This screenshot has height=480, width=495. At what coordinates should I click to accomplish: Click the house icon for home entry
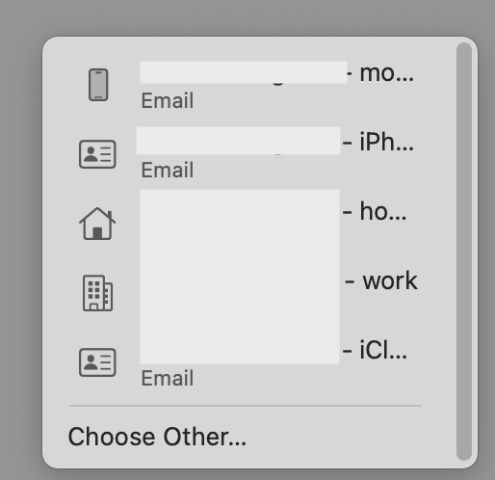pyautogui.click(x=97, y=224)
